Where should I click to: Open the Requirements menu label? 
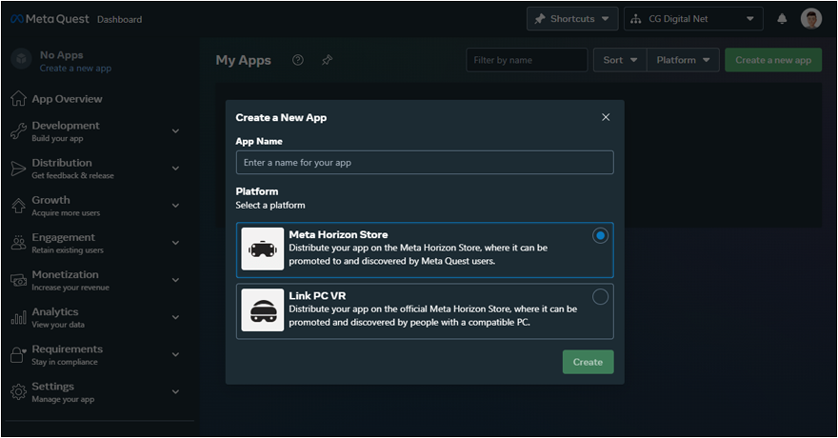[x=68, y=348]
